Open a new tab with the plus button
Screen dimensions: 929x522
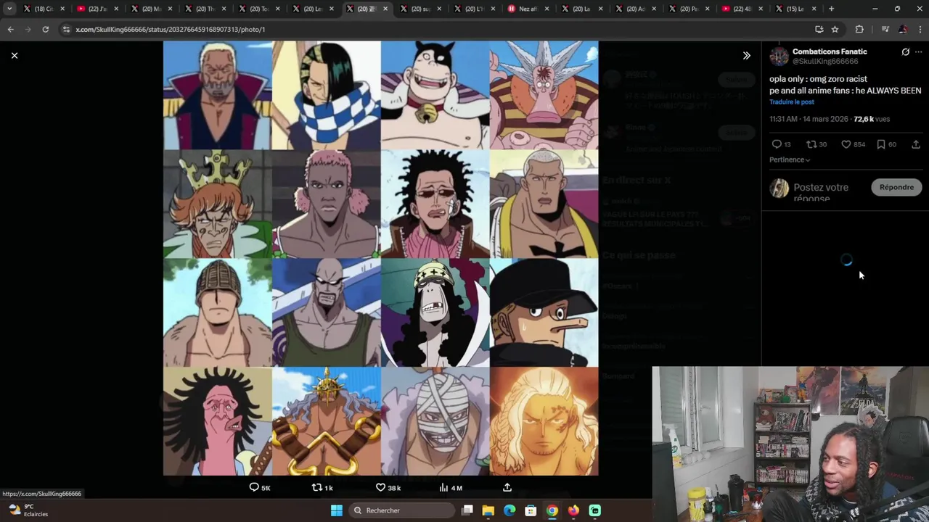pyautogui.click(x=831, y=9)
